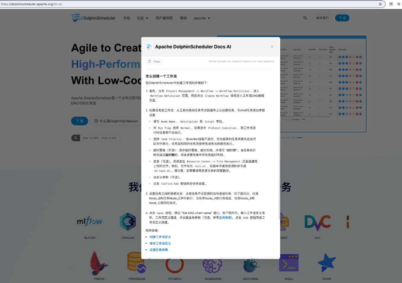The width and height of the screenshot is (402, 283).
Task: Select the SPARK star logo
Action: click(327, 262)
